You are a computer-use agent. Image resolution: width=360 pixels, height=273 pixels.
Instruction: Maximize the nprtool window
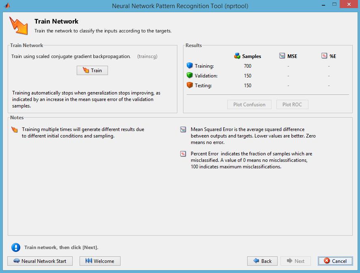[x=334, y=4]
